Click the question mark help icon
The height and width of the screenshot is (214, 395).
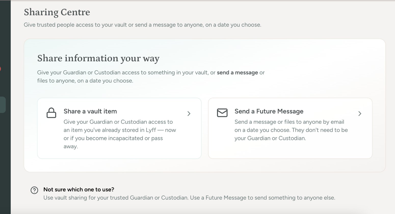pyautogui.click(x=34, y=190)
